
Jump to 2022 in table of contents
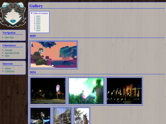click(x=38, y=23)
